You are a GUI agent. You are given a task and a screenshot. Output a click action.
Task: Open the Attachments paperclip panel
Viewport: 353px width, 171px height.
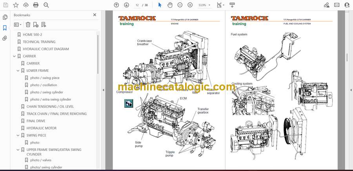(x=5, y=38)
